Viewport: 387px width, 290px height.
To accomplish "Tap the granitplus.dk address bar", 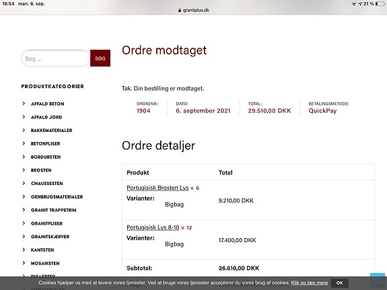I will [x=194, y=10].
